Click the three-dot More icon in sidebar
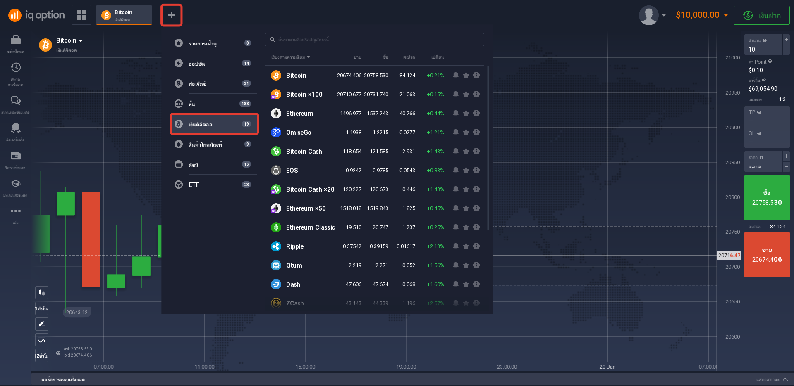The width and height of the screenshot is (794, 386). click(16, 211)
